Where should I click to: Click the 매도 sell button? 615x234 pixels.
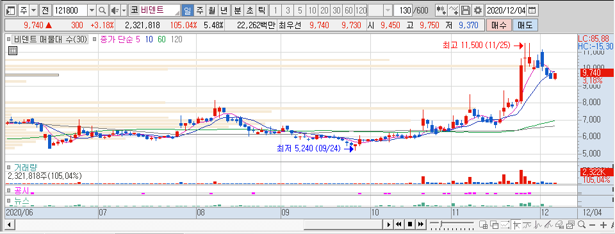tap(525, 26)
